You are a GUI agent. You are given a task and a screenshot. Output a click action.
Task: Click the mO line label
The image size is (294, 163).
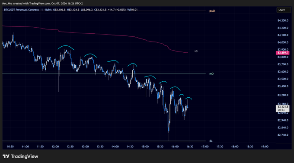(211, 74)
